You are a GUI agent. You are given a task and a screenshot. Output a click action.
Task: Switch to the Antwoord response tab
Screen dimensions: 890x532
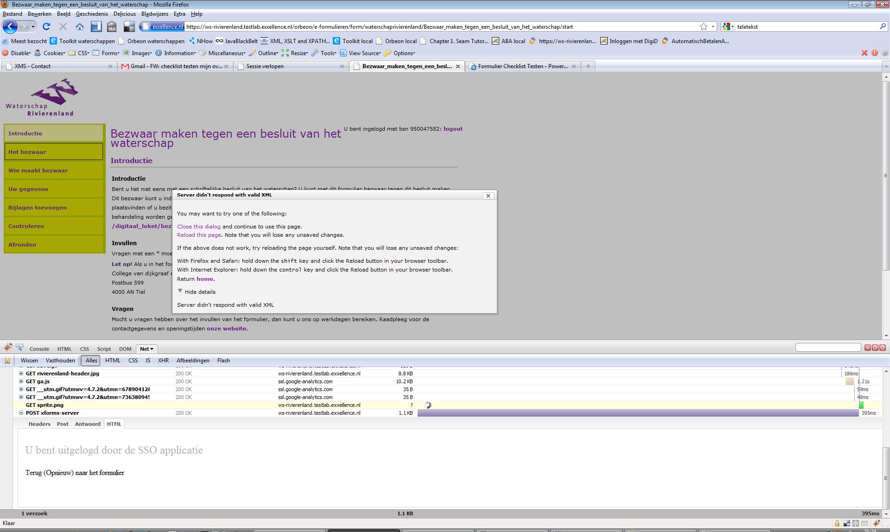tap(88, 424)
